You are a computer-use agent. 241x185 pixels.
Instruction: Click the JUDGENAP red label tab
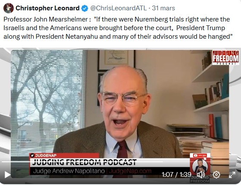pyautogui.click(x=64, y=155)
